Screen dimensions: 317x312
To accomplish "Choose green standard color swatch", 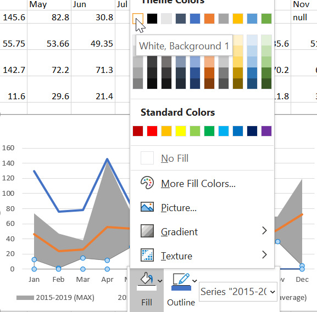I will (x=209, y=131).
